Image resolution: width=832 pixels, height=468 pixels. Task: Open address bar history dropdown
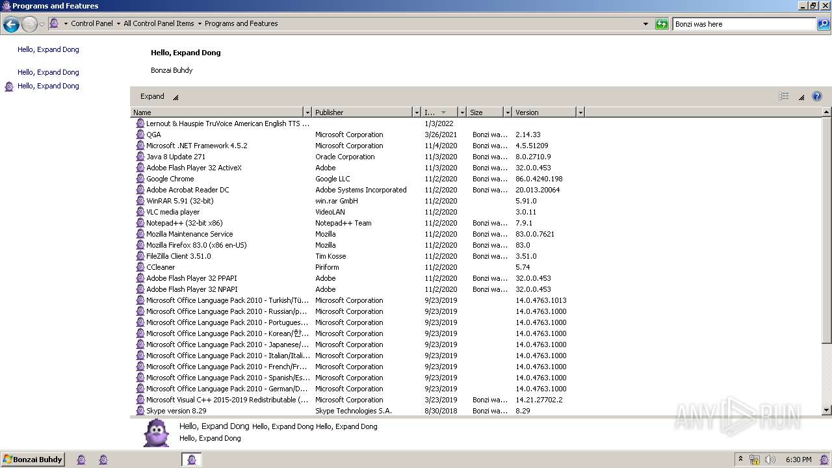tap(645, 24)
